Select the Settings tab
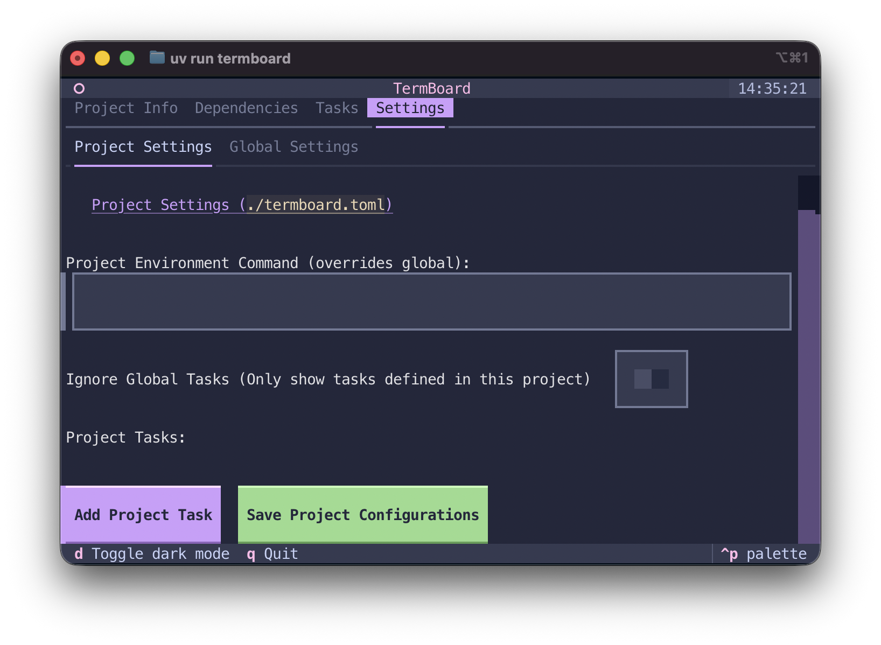This screenshot has height=645, width=881. click(410, 108)
